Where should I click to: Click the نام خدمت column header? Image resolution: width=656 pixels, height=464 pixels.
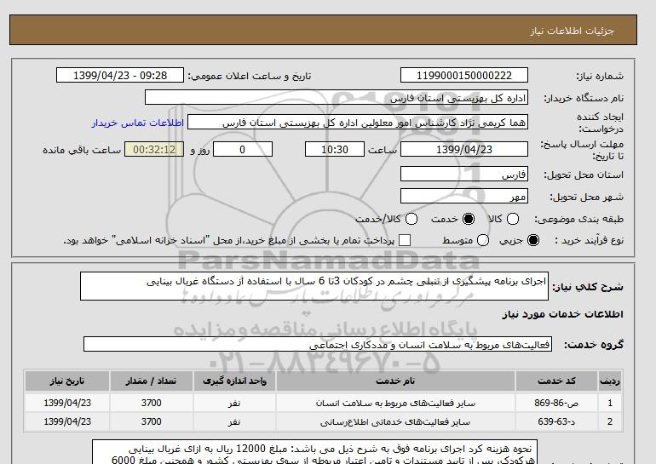395,381
